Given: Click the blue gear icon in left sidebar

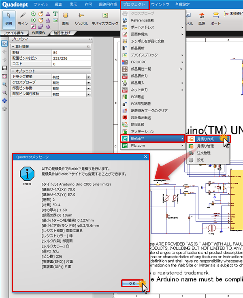Looking at the screenshot, I should pos(4,101).
